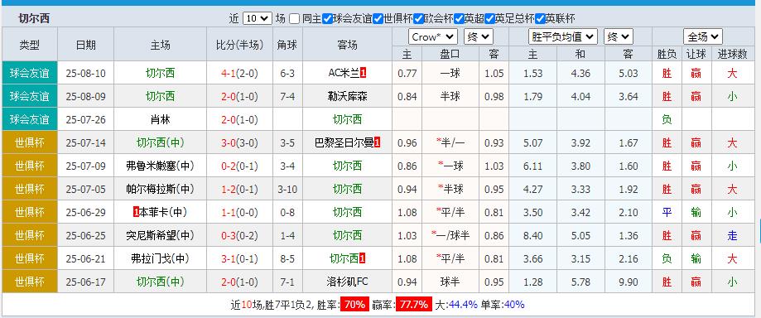Click the red card icon beside AC米兰

(x=363, y=74)
